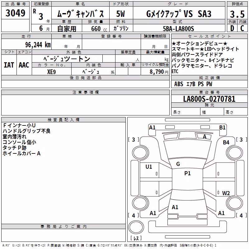249x249 pixels.
Task: Click the W2 repair mark on rear door
Action: pyautogui.click(x=226, y=193)
